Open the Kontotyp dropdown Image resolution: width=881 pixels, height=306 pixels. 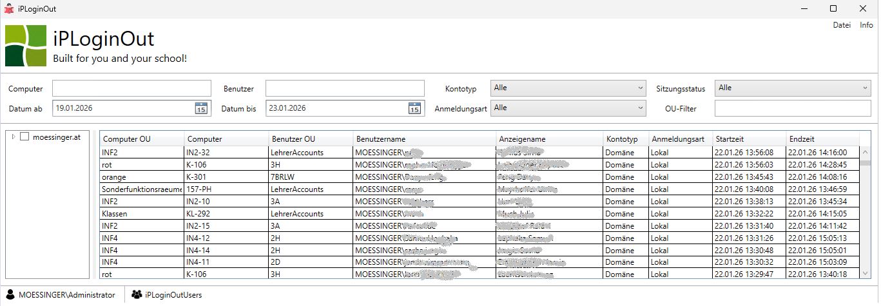(568, 88)
